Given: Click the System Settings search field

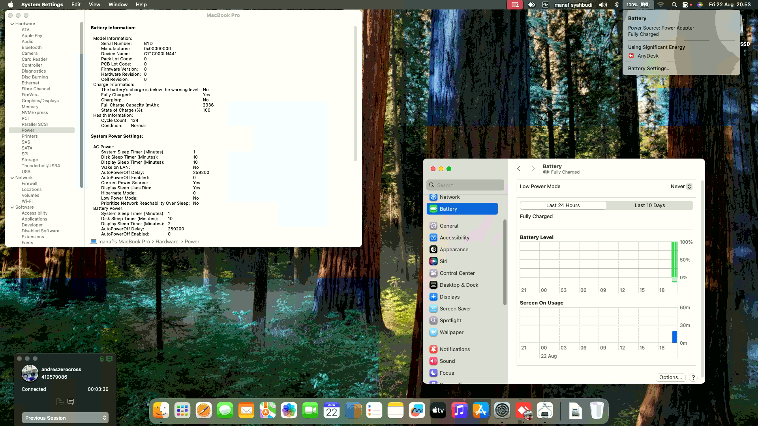Looking at the screenshot, I should (465, 185).
